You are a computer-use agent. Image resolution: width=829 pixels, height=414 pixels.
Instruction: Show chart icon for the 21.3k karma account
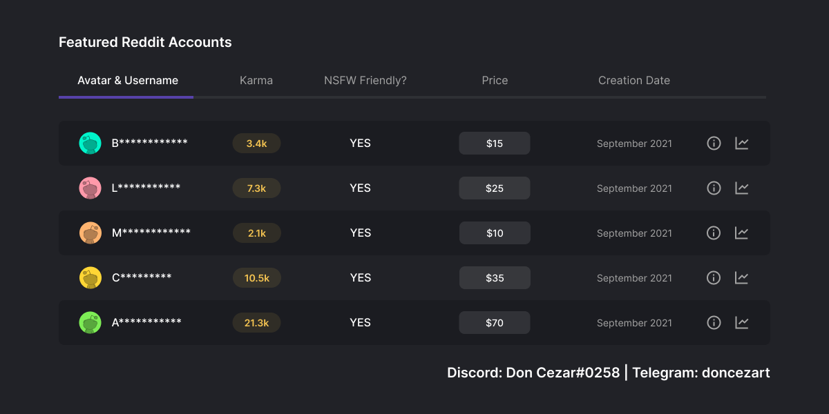tap(741, 323)
